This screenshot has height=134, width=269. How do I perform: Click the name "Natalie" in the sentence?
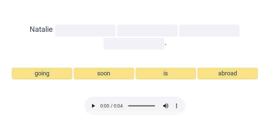tap(41, 29)
